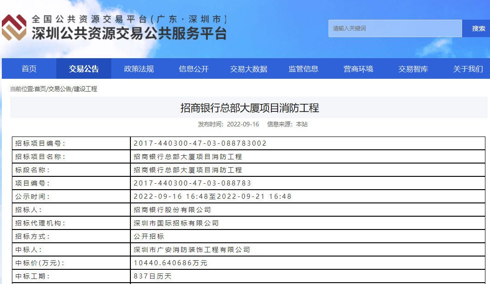Select the 交易公告 navigation tab
The width and height of the screenshot is (490, 284).
click(x=84, y=69)
